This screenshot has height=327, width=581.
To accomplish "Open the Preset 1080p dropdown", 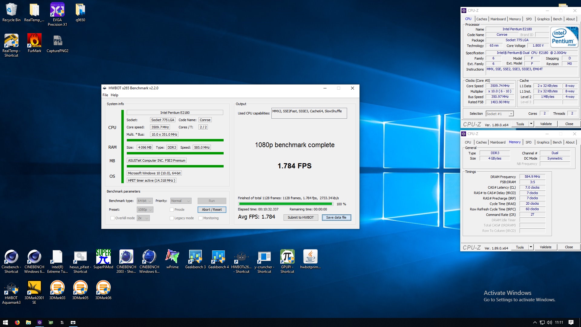I will 145,210.
